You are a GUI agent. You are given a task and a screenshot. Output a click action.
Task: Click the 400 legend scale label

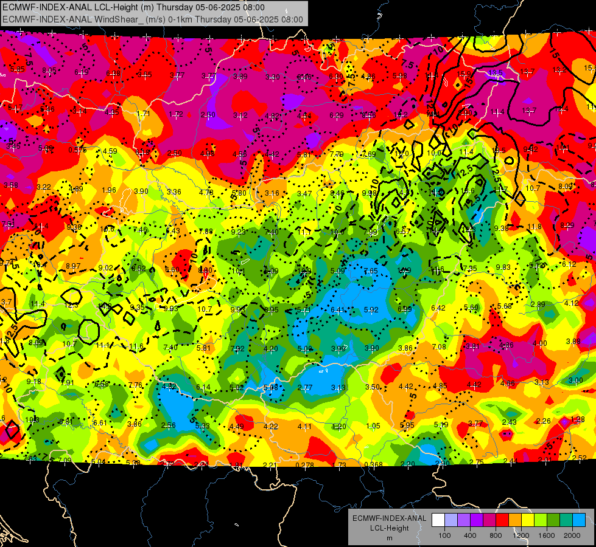(470, 535)
